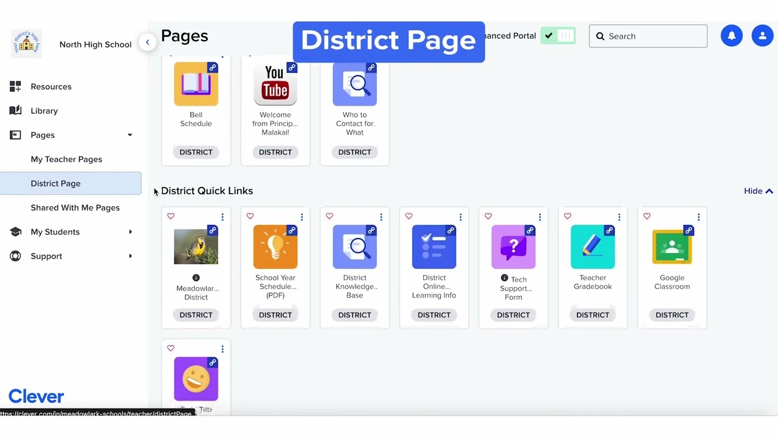
Task: Favorite the District Knowledge Base card heart
Action: click(x=329, y=216)
